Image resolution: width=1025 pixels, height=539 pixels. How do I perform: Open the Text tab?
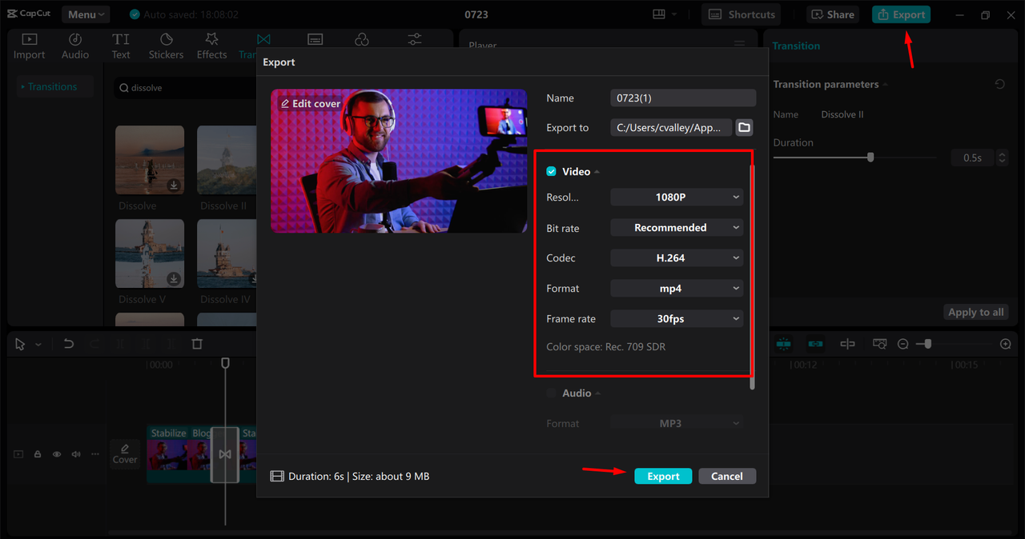121,46
